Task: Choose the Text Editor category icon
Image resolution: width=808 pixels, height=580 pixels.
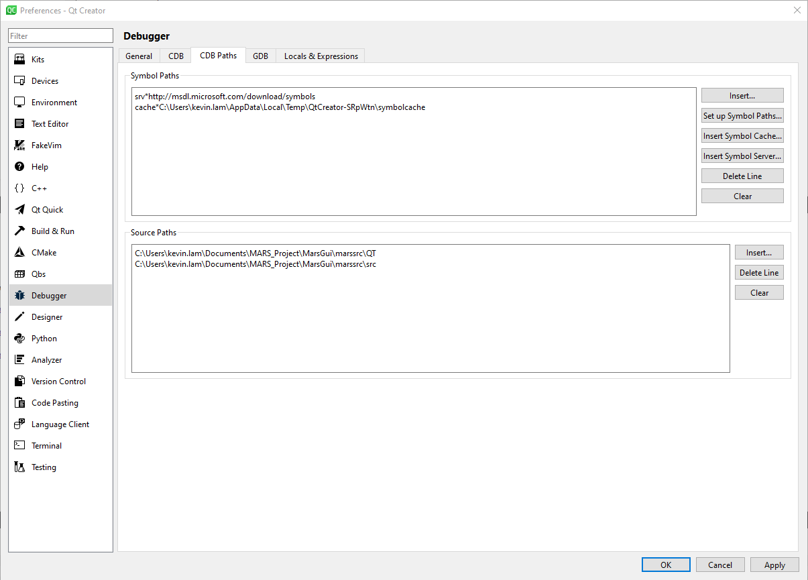Action: pyautogui.click(x=19, y=124)
